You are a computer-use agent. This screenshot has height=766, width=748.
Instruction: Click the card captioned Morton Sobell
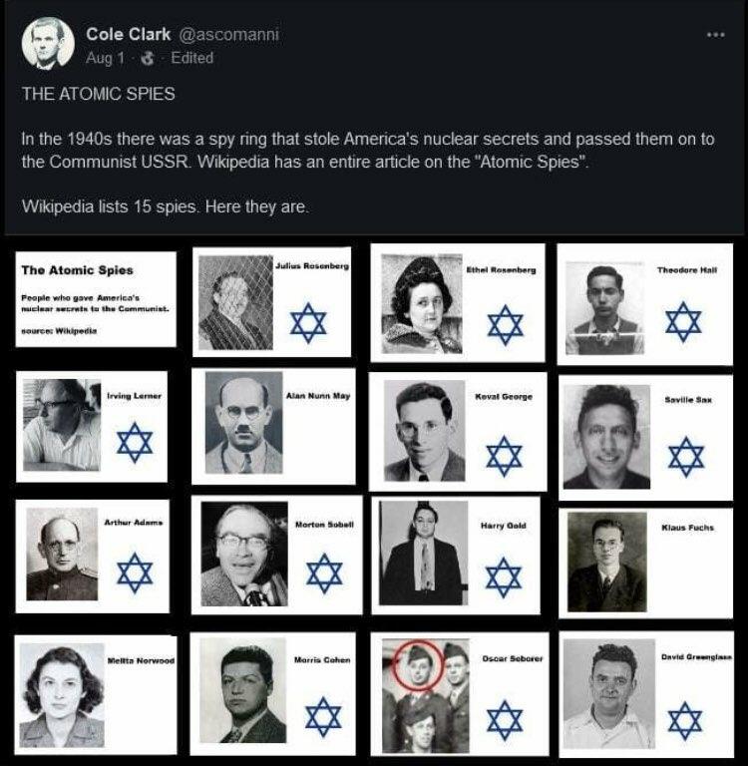click(x=276, y=555)
